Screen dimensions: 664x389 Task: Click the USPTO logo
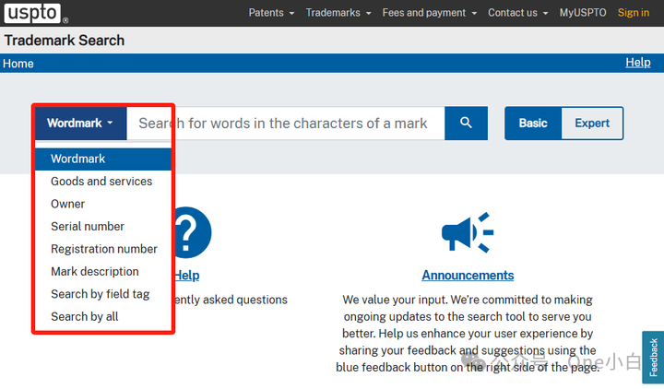36,13
